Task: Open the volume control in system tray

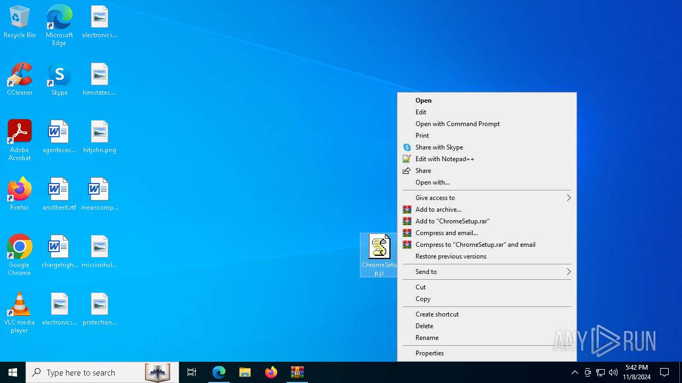Action: click(x=613, y=372)
